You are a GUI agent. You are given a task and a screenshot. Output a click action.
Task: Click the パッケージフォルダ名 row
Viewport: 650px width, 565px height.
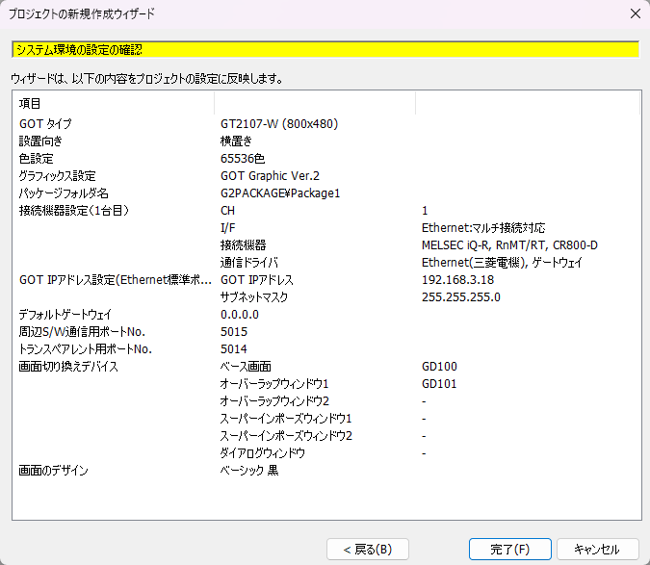tap(64, 193)
